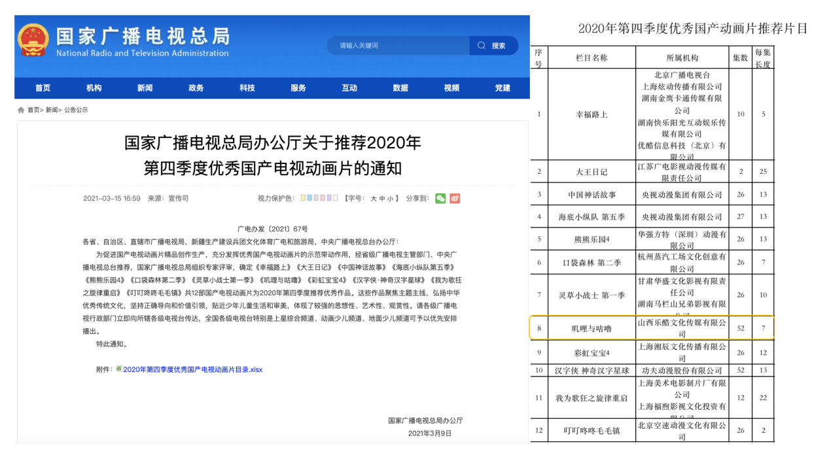Click the 新闻 breadcrumb link
The height and width of the screenshot is (449, 829).
(x=52, y=110)
